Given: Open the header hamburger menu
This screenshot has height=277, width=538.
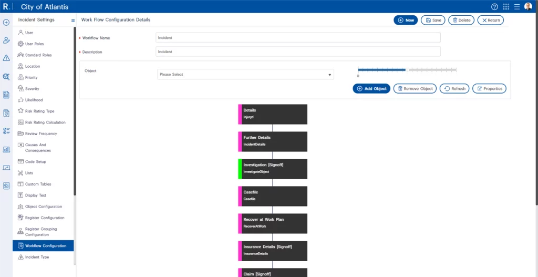Looking at the screenshot, I should tap(517, 7).
